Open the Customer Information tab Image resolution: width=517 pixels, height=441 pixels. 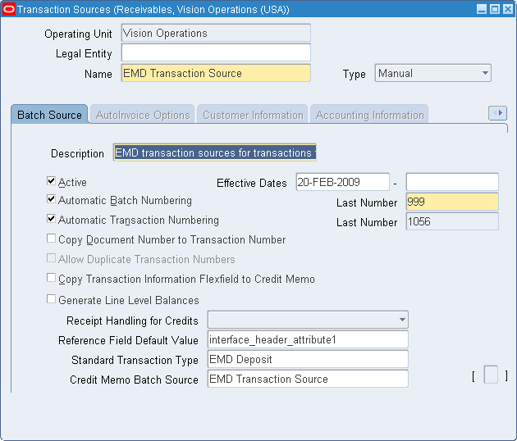tap(253, 115)
